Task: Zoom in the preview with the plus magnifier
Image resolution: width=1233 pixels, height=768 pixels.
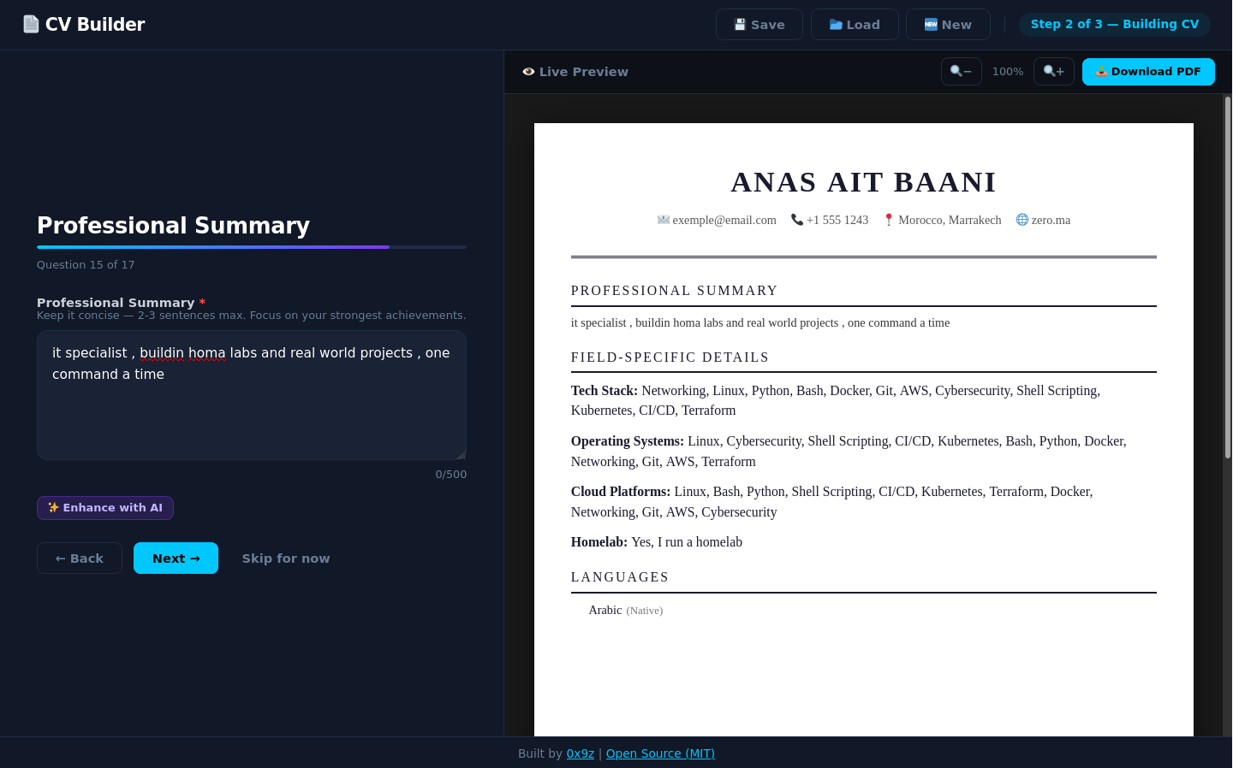Action: click(1054, 72)
